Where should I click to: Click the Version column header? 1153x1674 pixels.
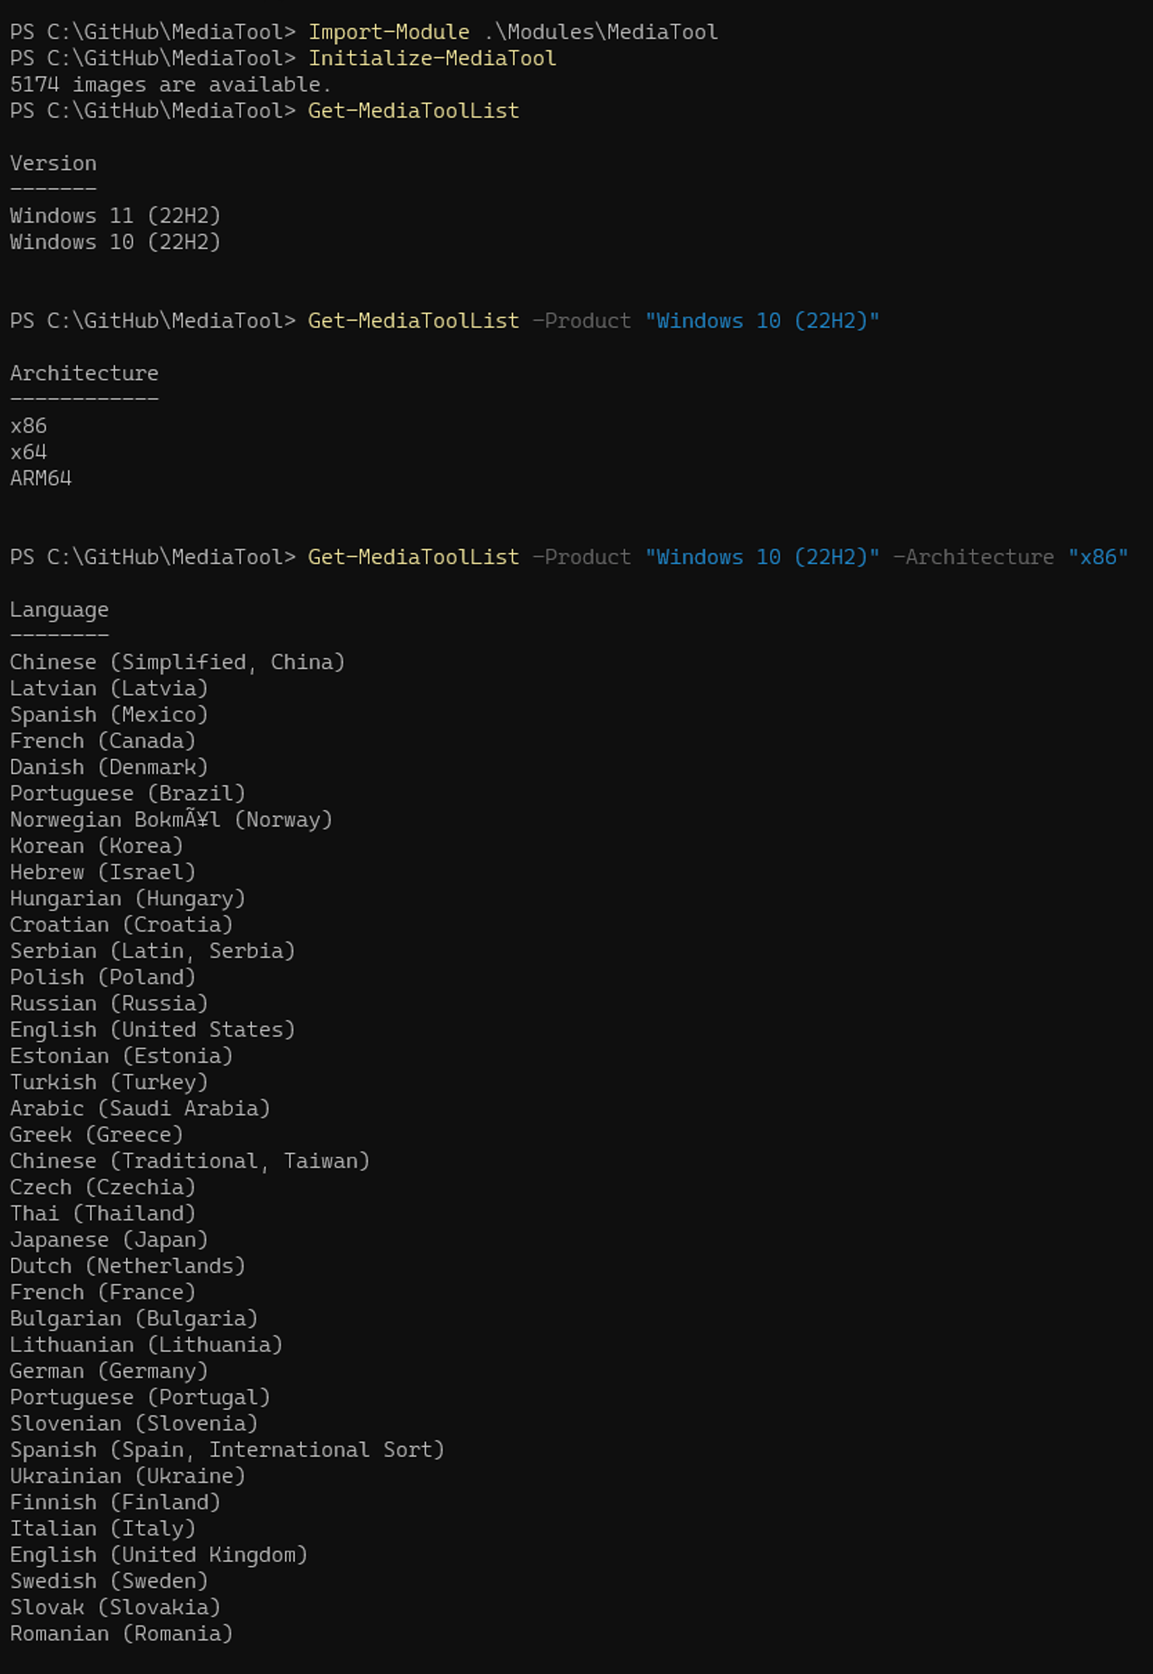[53, 164]
